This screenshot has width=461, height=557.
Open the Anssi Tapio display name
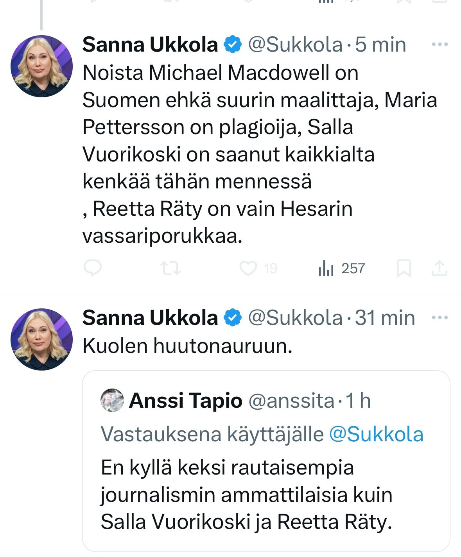185,401
